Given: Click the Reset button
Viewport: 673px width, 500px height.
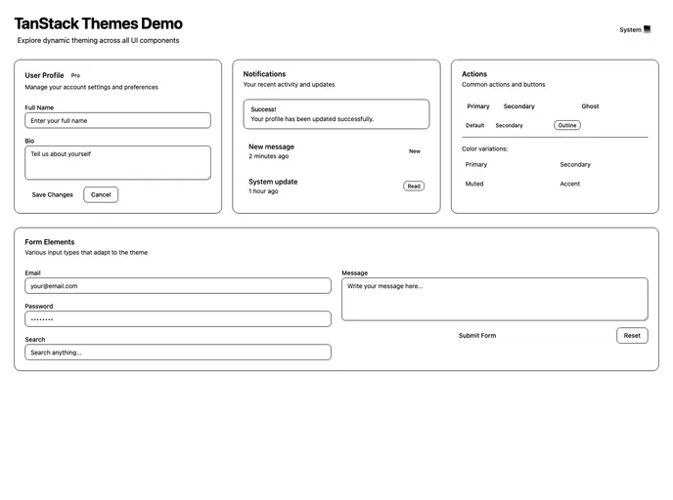Looking at the screenshot, I should pyautogui.click(x=632, y=336).
